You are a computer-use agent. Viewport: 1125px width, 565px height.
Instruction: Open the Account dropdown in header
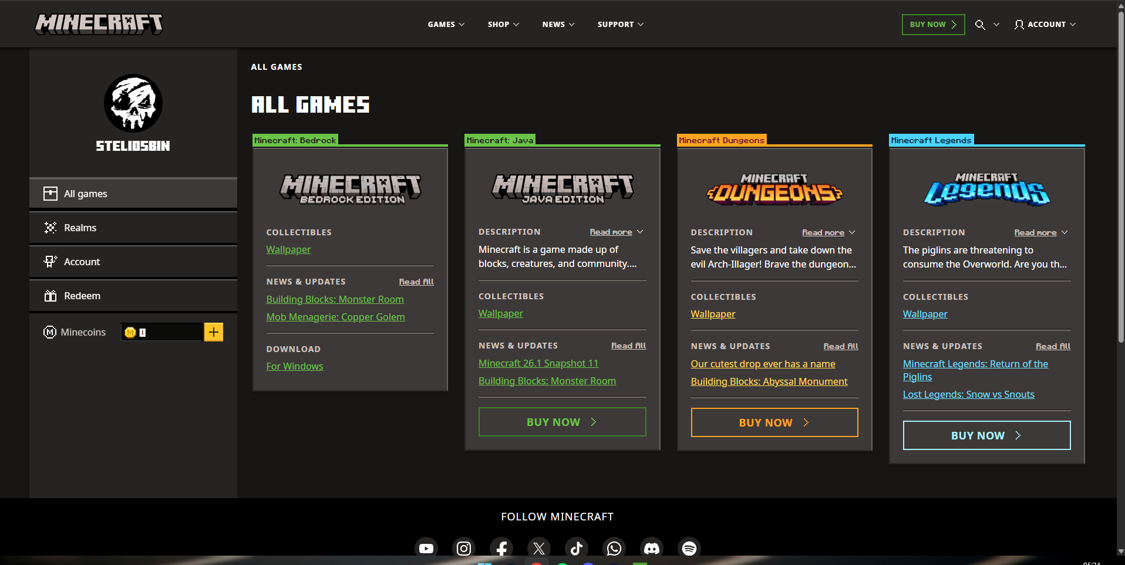(x=1045, y=25)
